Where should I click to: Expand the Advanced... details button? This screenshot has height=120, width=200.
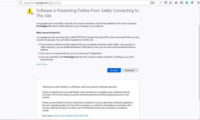tap(130, 70)
